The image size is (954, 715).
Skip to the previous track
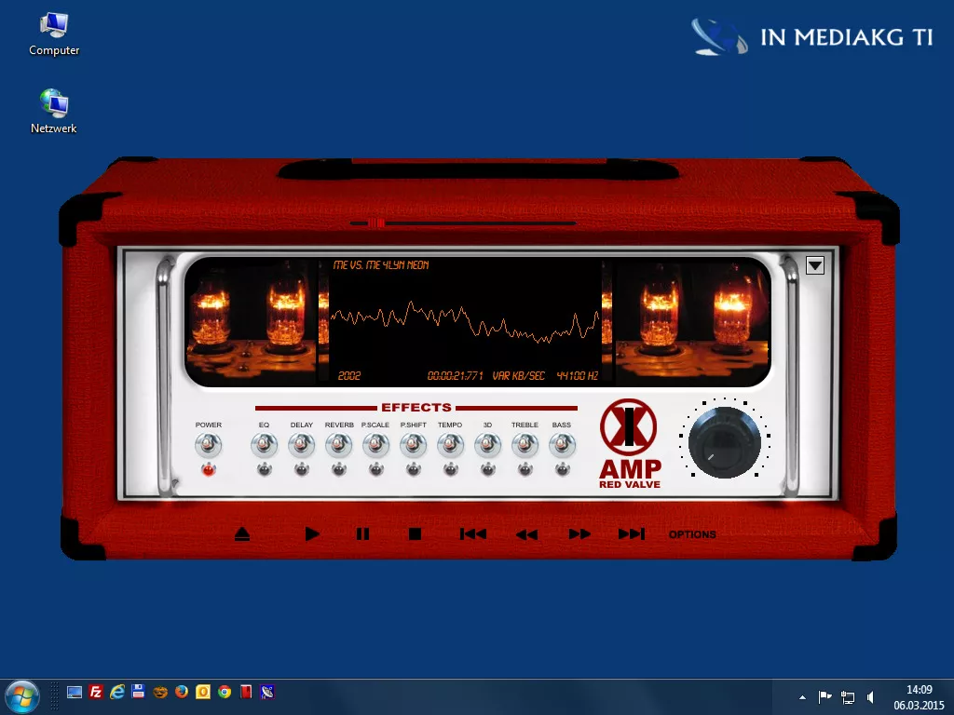[473, 534]
